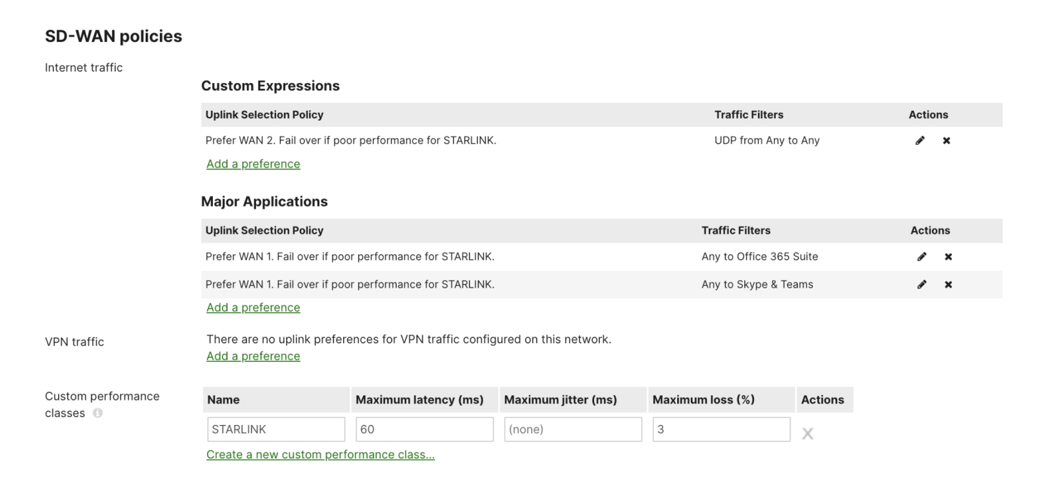1050x481 pixels.
Task: Click the STARLINK name input field
Action: 276,429
